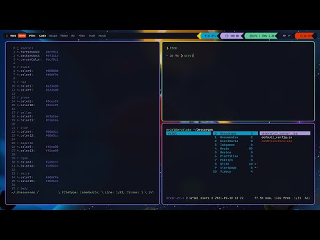
Task: Go to the Video workspace
Action: (64, 35)
